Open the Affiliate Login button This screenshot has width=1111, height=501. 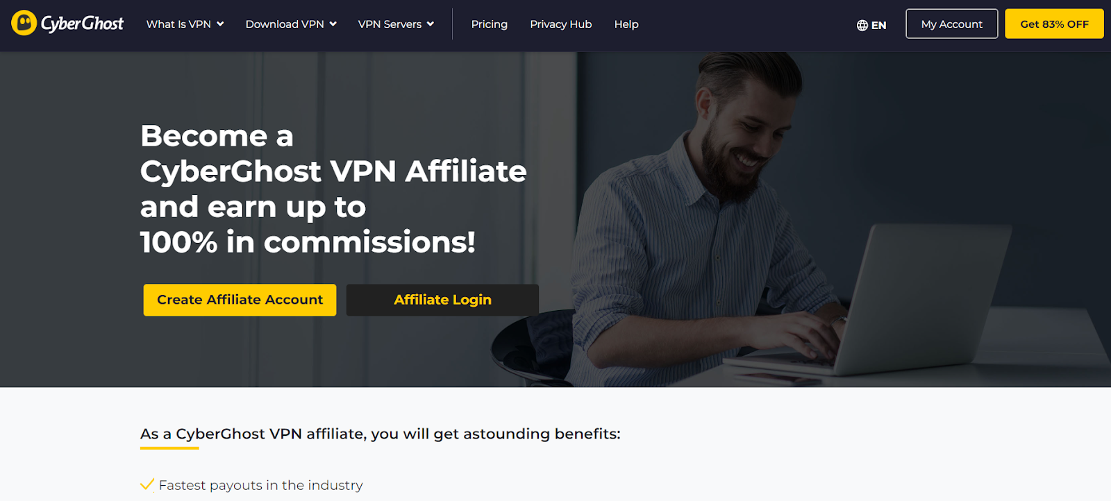pyautogui.click(x=442, y=300)
